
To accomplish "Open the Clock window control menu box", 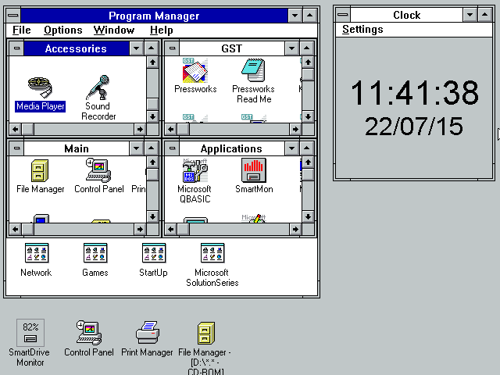I will coord(342,15).
